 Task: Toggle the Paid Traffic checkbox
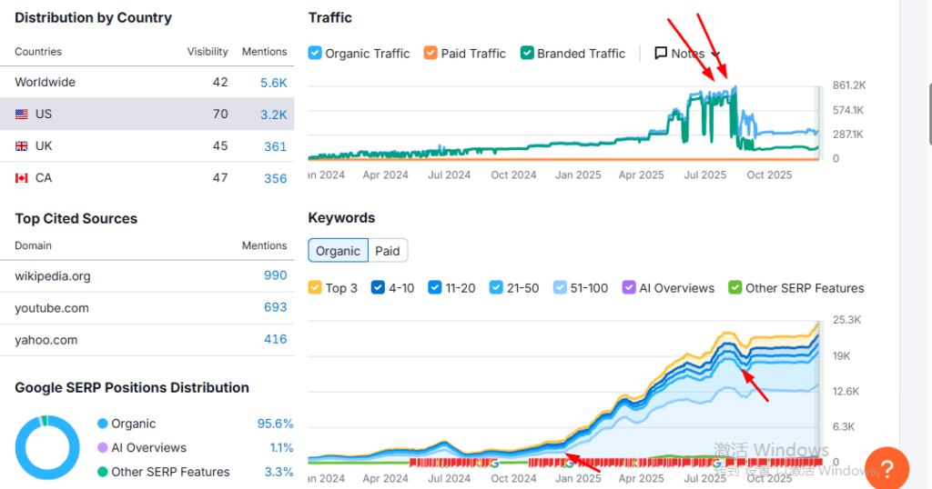click(x=431, y=54)
